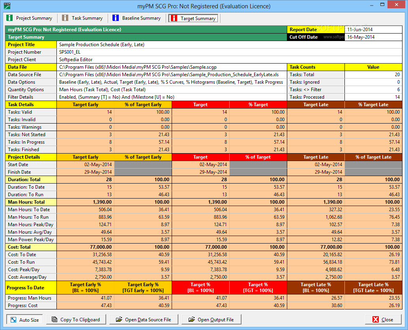Click the Duration: To Run row label
The image size is (408, 330).
point(31,195)
